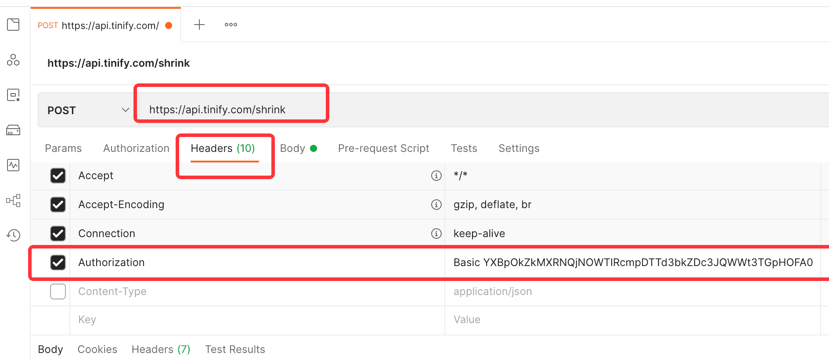Switch to the Params tab
This screenshot has width=829, height=360.
[63, 148]
